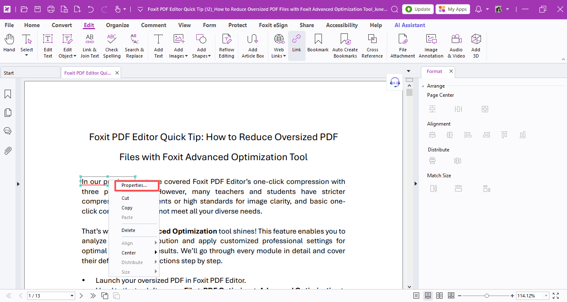Insert Audio & Video
The width and height of the screenshot is (567, 302).
[x=456, y=45]
